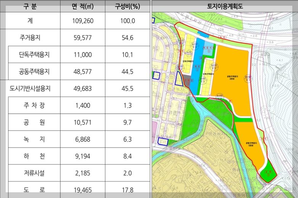Select the 구성비(%) column header
Viewport: 298px width, 198px height.
pyautogui.click(x=127, y=6)
